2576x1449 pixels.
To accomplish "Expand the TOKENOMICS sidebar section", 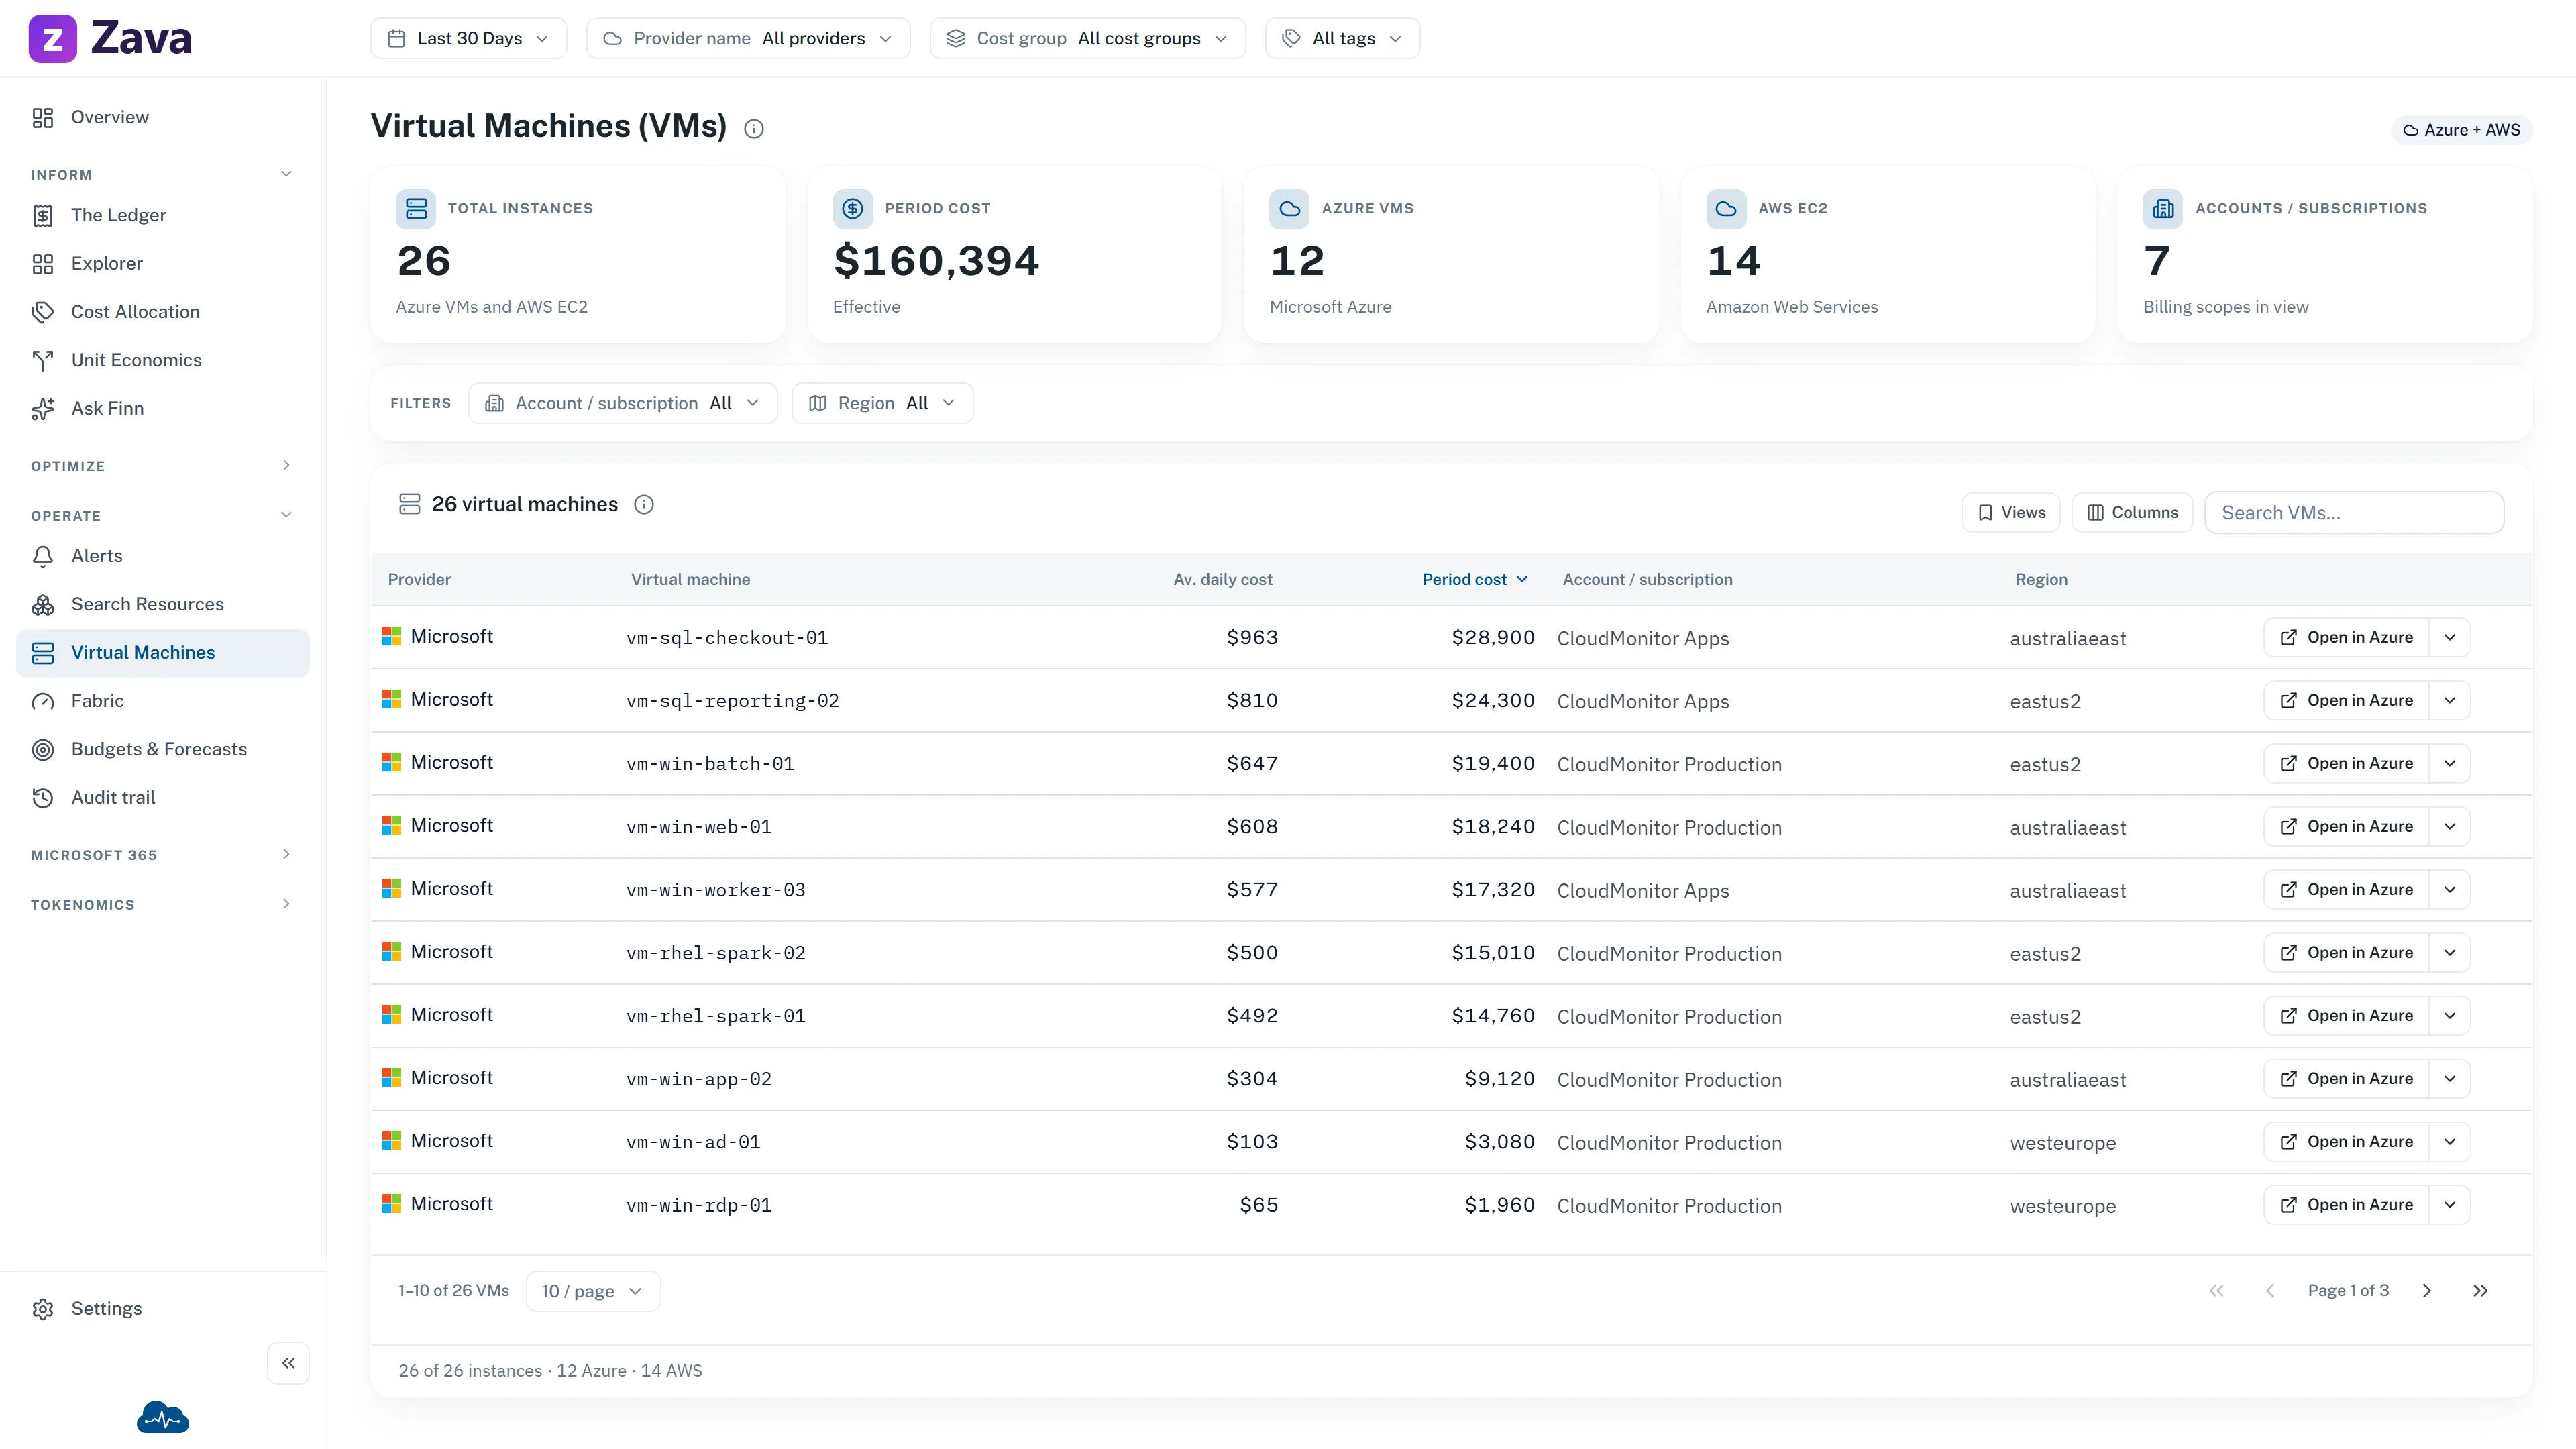I will coord(163,905).
